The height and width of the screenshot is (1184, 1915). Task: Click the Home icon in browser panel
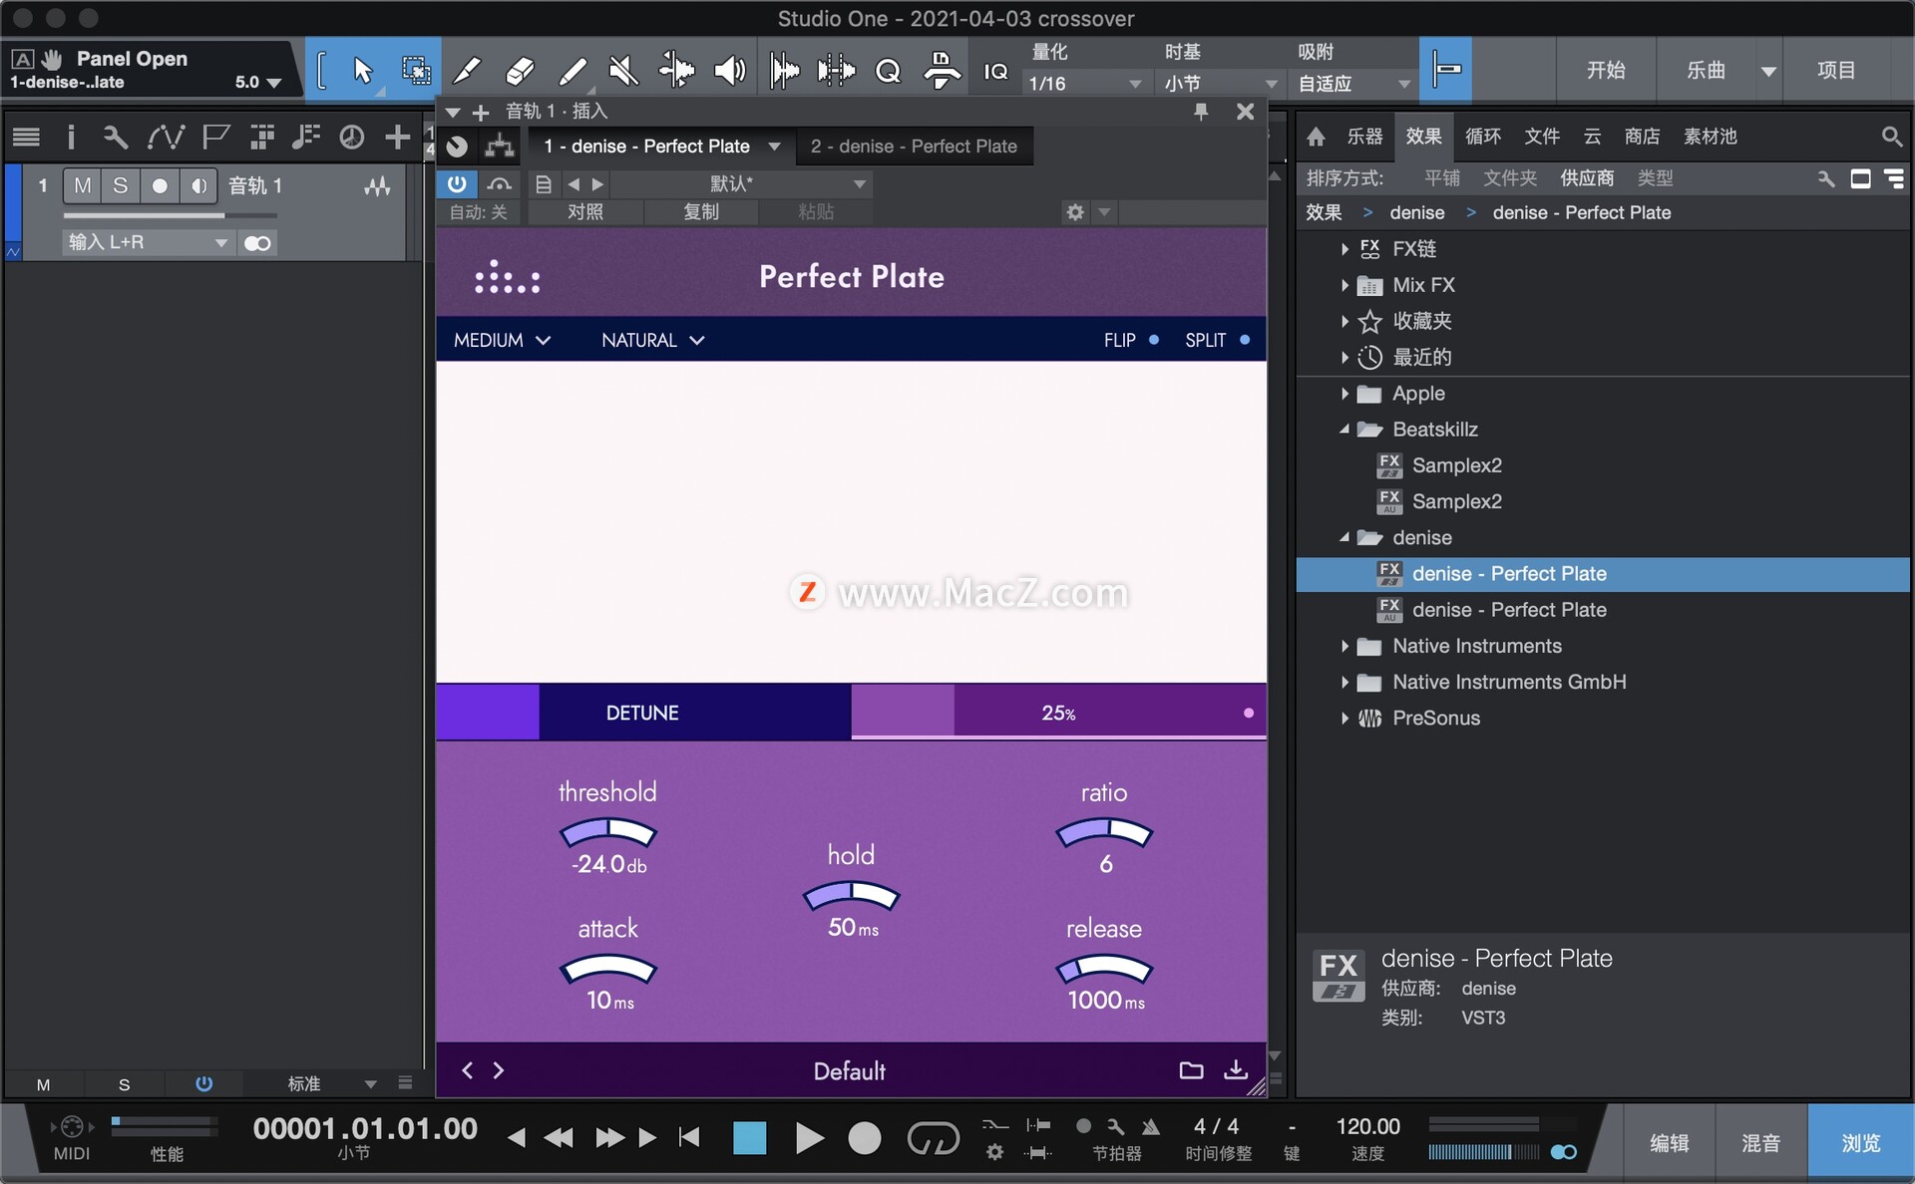[x=1316, y=137]
